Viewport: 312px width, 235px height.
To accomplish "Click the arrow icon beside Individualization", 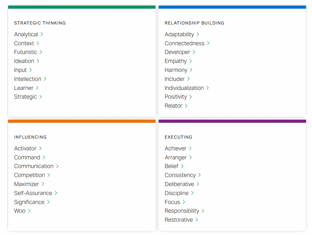I will coord(208,88).
